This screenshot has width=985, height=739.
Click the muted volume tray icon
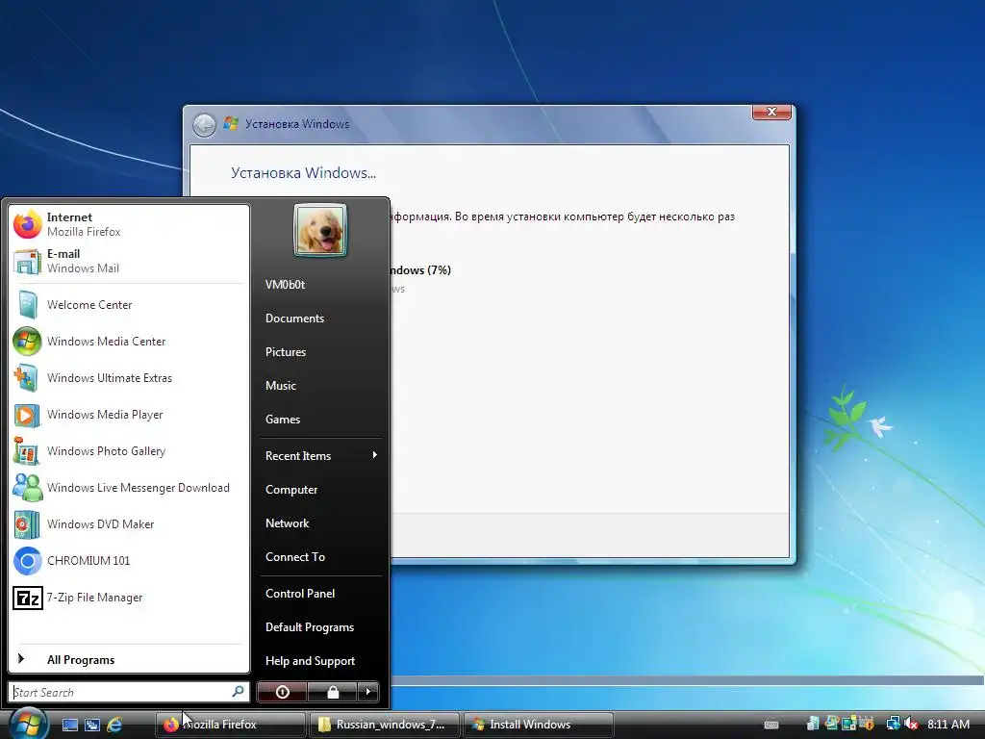click(x=911, y=724)
